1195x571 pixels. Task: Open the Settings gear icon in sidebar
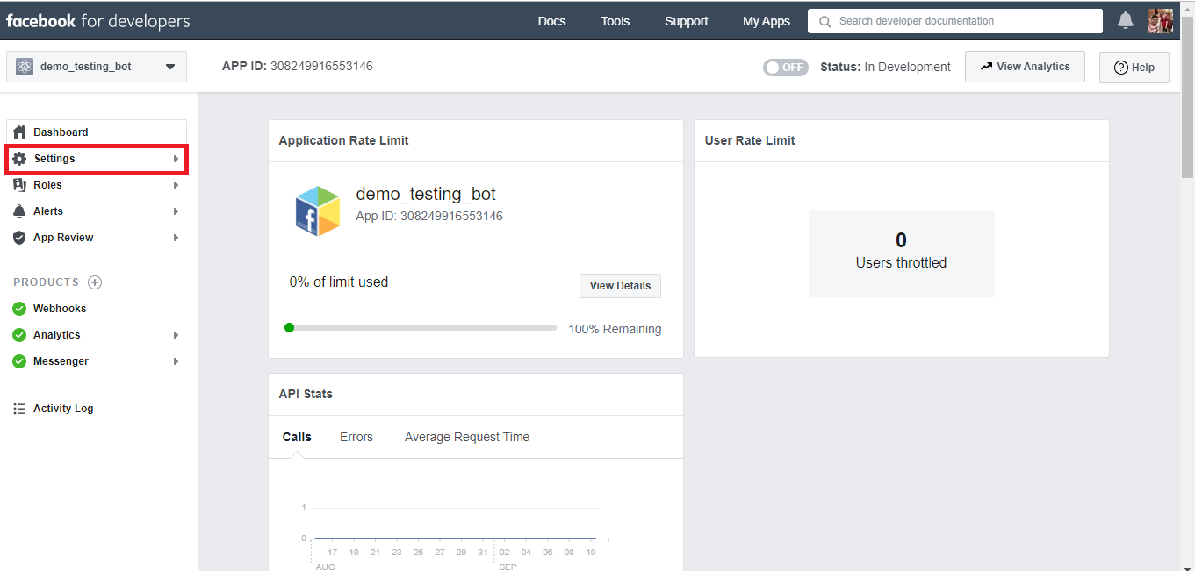[x=21, y=158]
